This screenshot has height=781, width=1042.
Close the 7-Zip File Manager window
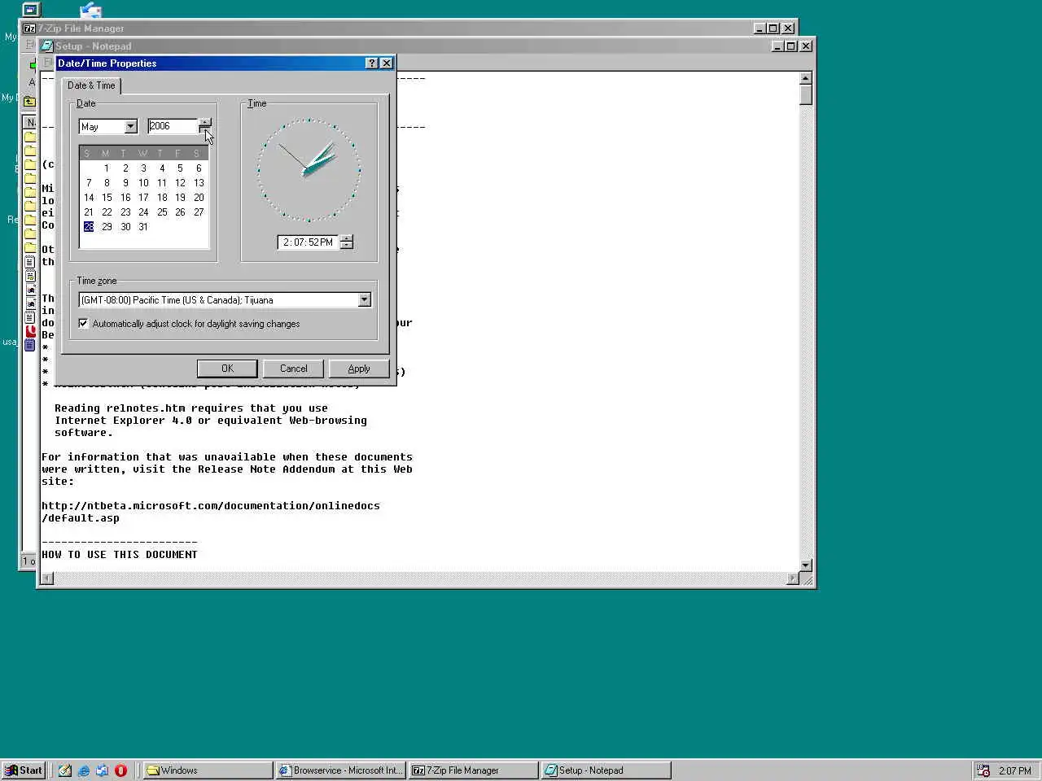tap(788, 28)
